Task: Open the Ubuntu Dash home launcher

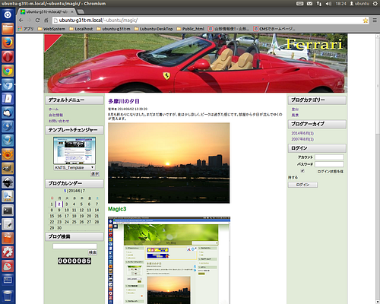Action: click(8, 15)
